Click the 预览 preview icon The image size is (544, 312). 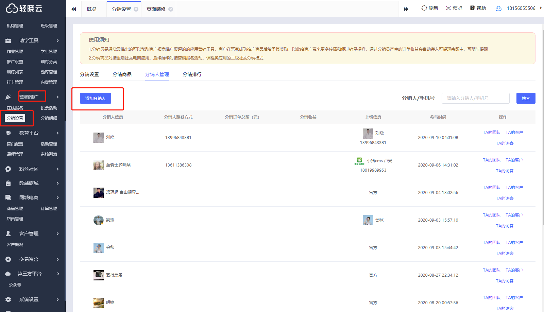point(448,8)
